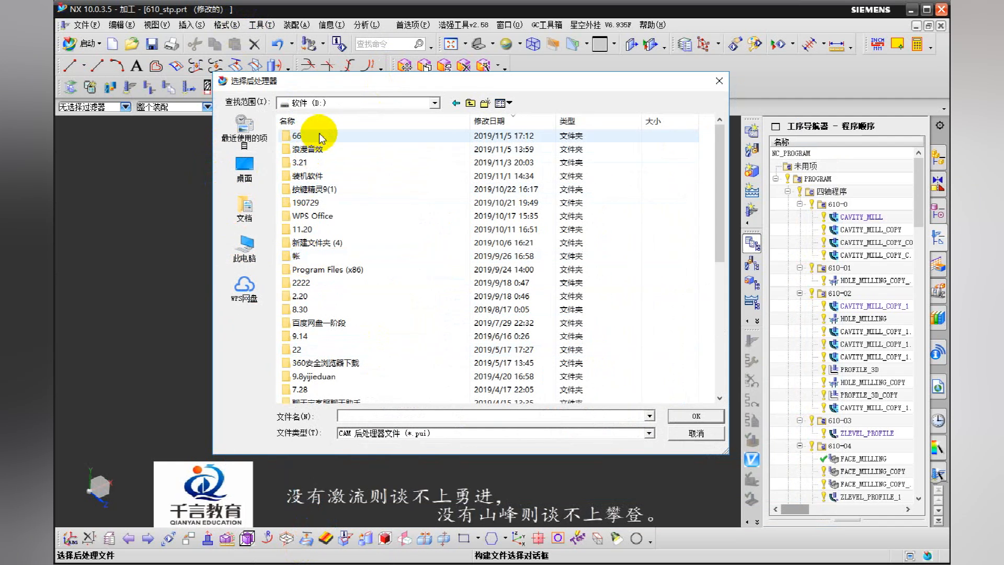The width and height of the screenshot is (1004, 565).
Task: Click the text A tool icon
Action: point(136,66)
